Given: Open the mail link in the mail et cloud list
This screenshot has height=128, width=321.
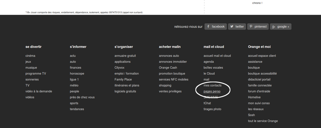Looking at the screenshot, I should click(x=206, y=79).
